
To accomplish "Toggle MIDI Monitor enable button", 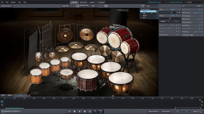I will click(199, 19).
